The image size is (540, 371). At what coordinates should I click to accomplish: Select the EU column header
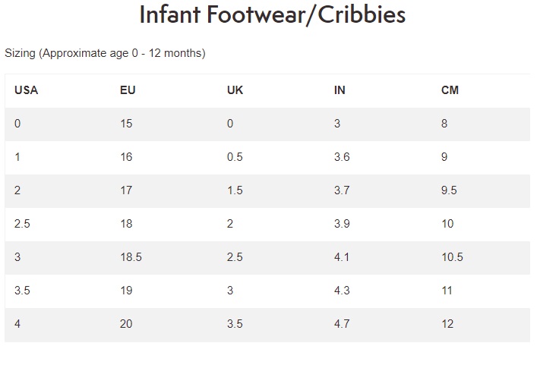pyautogui.click(x=128, y=90)
